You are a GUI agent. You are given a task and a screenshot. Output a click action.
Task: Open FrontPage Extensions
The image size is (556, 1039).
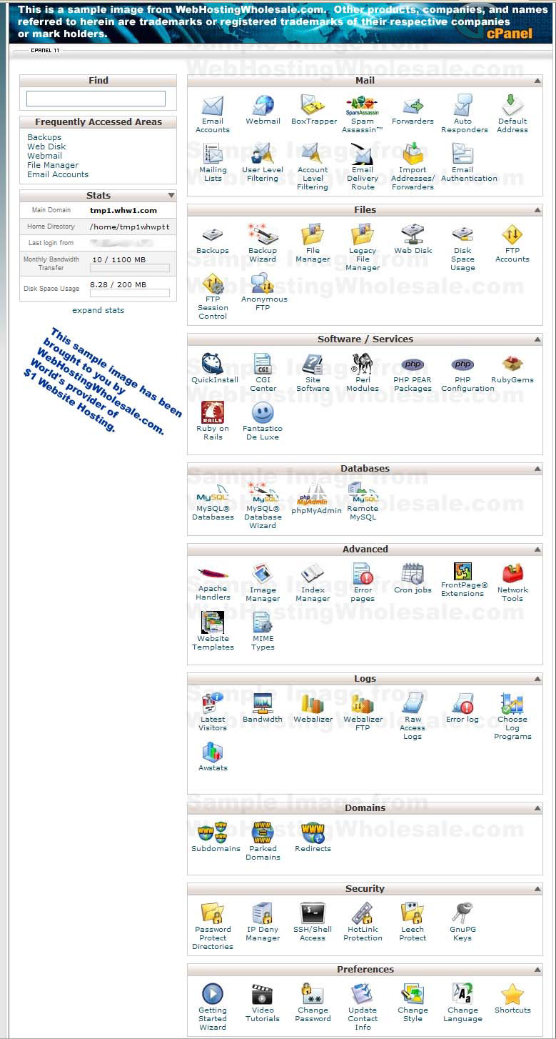click(x=464, y=580)
